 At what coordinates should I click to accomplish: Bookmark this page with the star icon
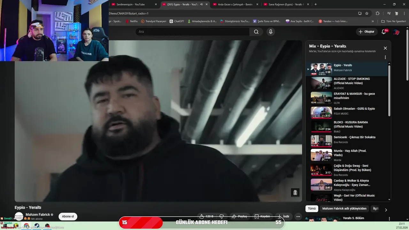[x=367, y=13]
